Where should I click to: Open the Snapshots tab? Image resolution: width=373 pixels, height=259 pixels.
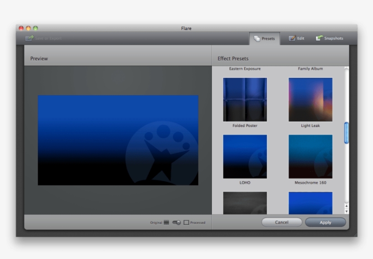point(329,38)
